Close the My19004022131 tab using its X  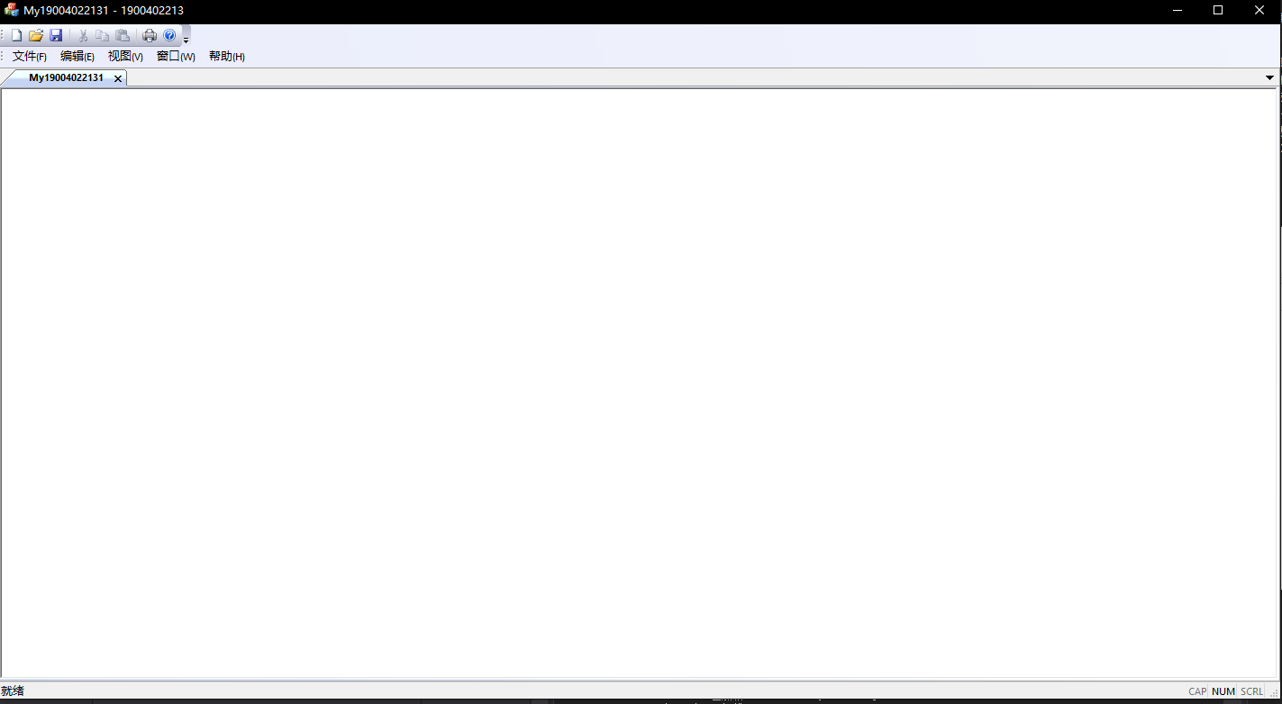point(117,78)
